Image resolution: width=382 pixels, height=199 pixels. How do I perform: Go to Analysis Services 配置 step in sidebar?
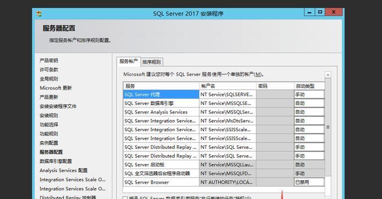(x=63, y=170)
